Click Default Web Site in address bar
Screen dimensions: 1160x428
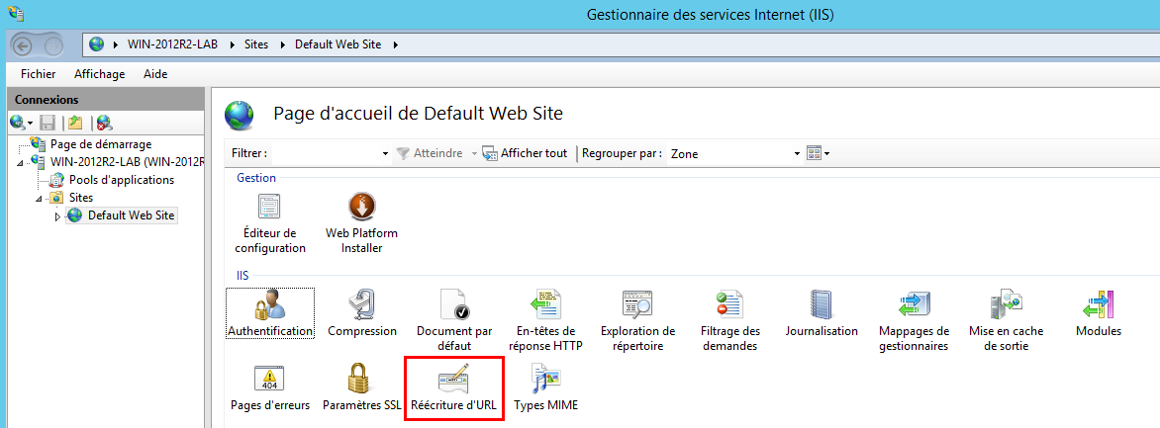(x=338, y=44)
